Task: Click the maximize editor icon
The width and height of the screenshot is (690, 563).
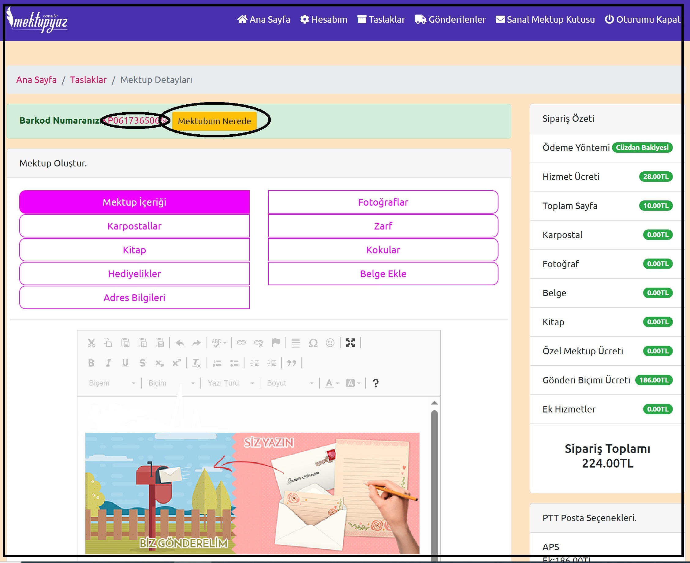Action: point(350,343)
